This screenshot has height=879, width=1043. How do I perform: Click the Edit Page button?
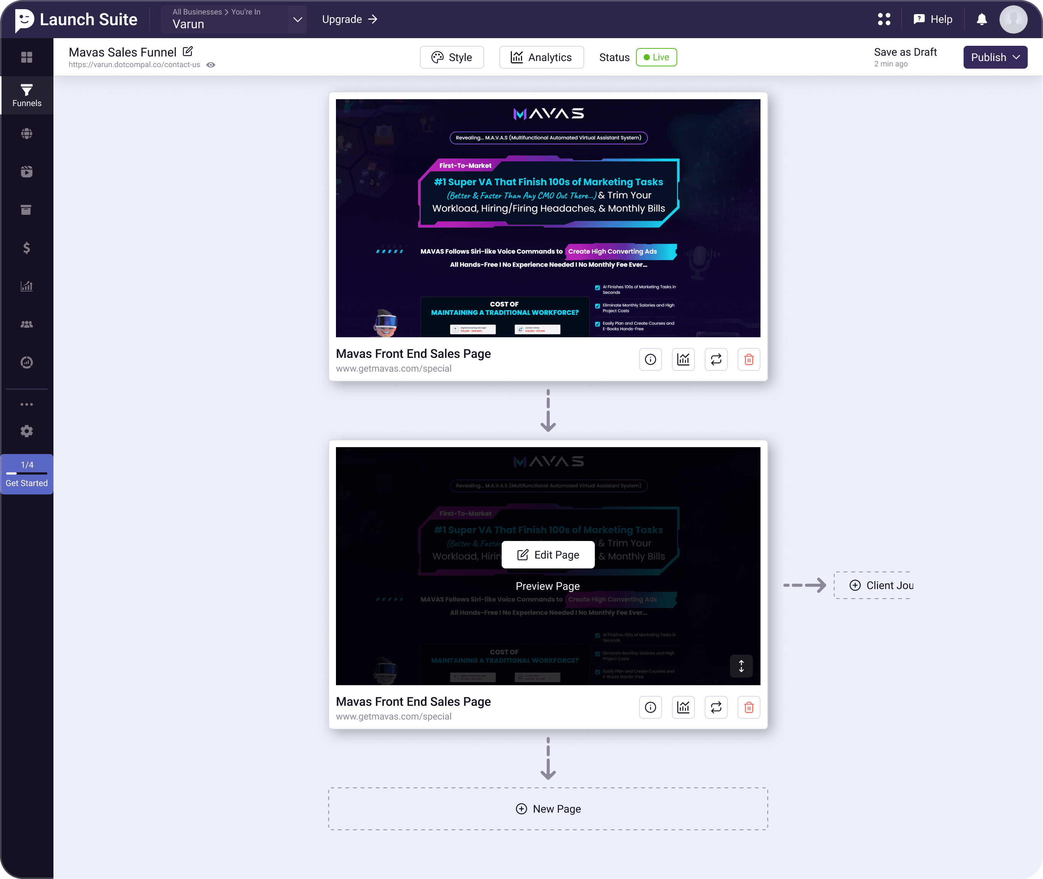tap(548, 555)
